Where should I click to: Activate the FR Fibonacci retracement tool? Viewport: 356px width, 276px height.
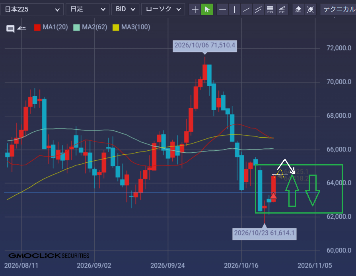270,9
